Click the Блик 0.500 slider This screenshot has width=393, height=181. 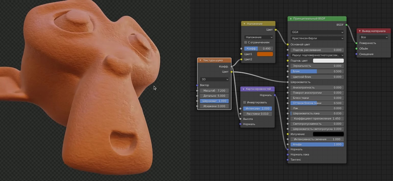pyautogui.click(x=317, y=72)
